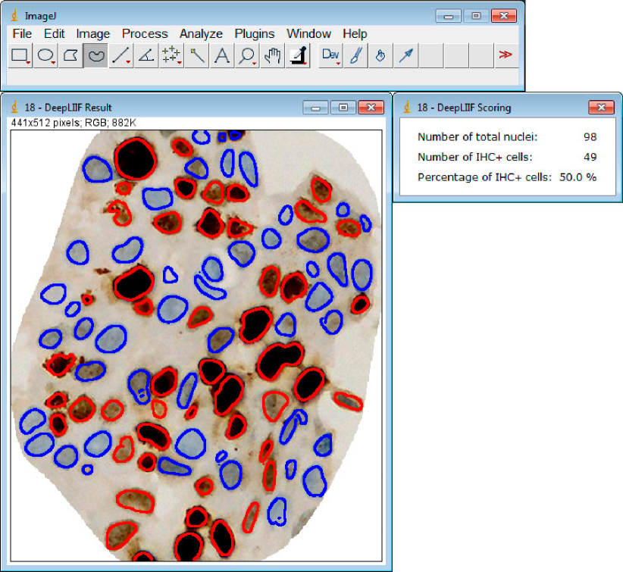This screenshot has height=572, width=623.
Task: Expand the More Tools double-arrow menu
Action: [x=505, y=55]
